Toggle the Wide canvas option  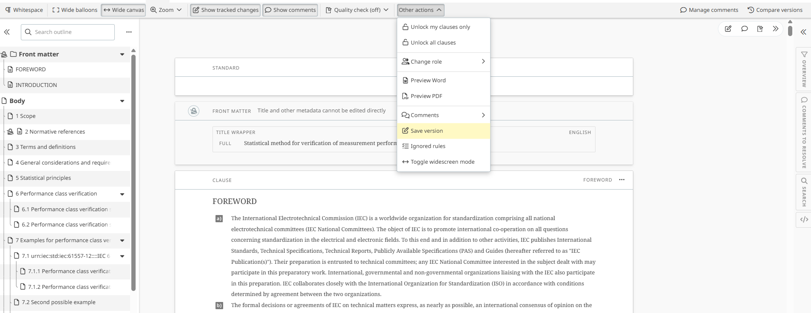(x=124, y=10)
